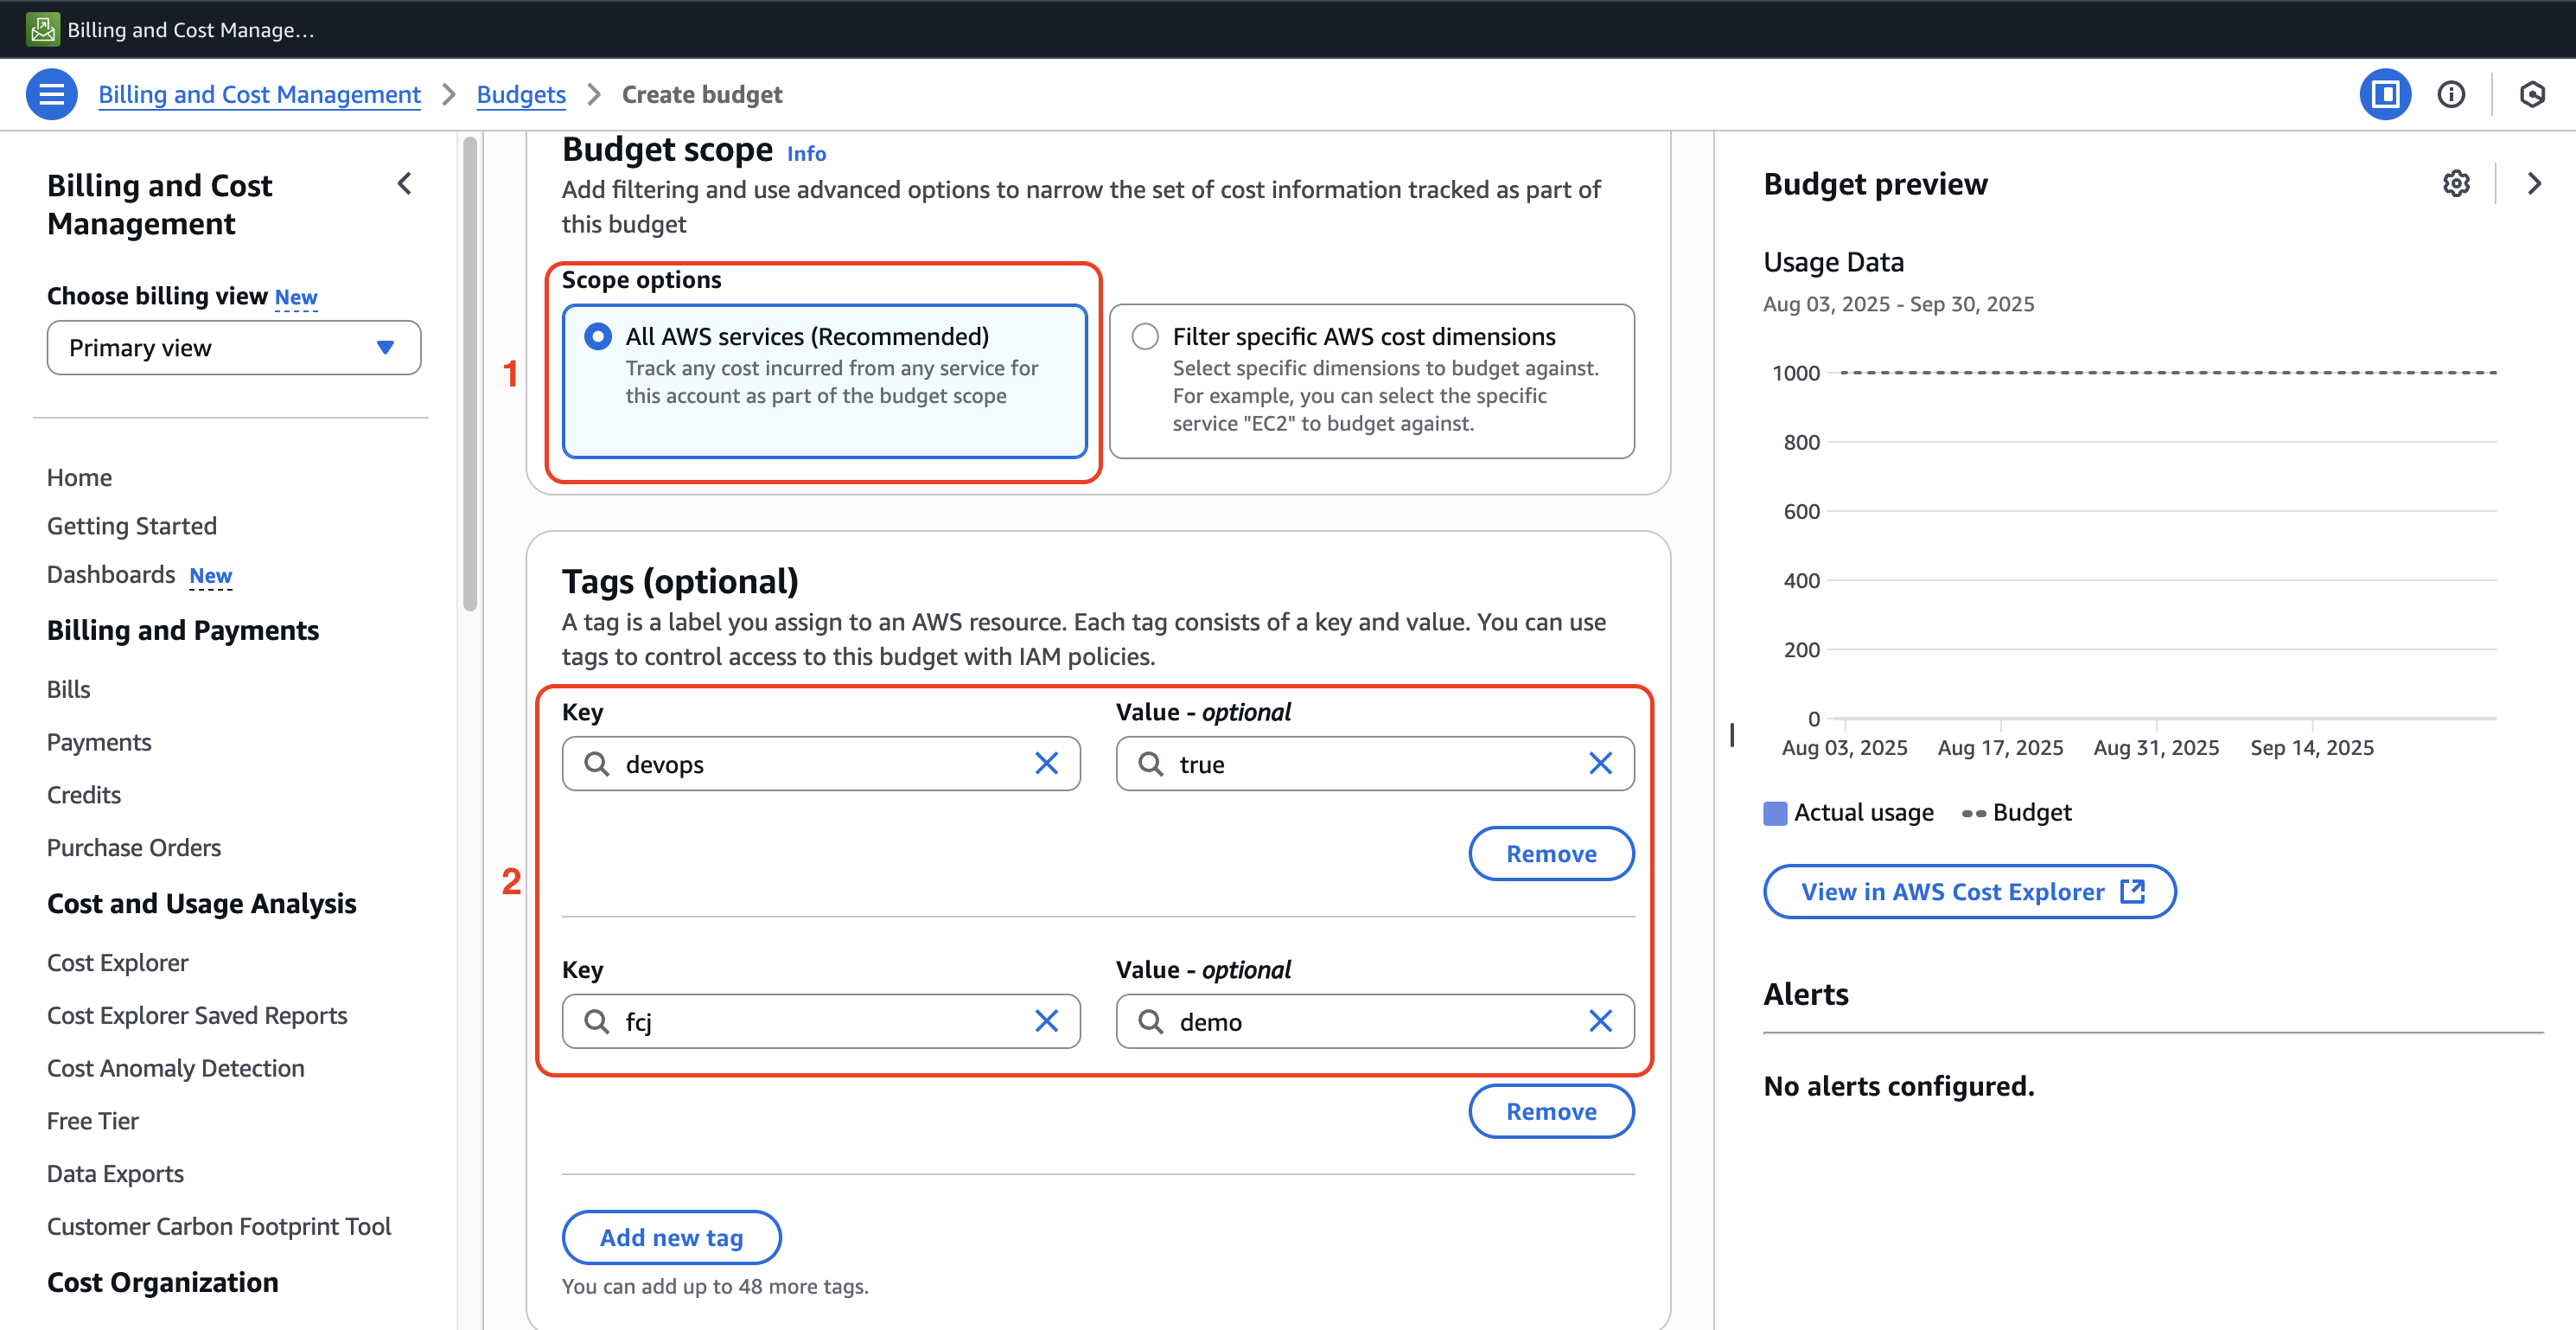Open Cost Explorer in sidebar

(117, 962)
